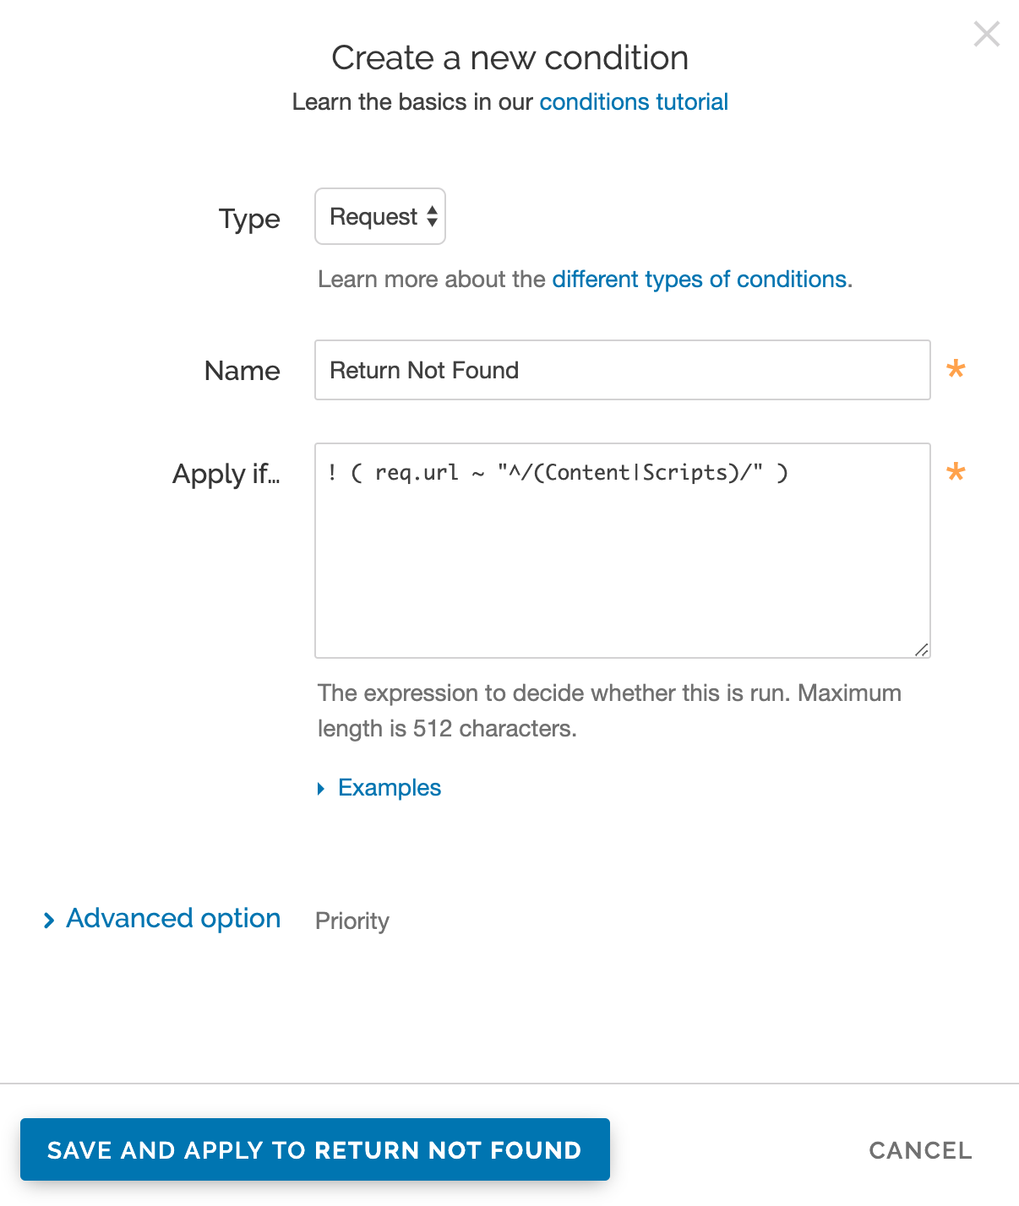Click the X icon to dismiss the dialog

(986, 35)
